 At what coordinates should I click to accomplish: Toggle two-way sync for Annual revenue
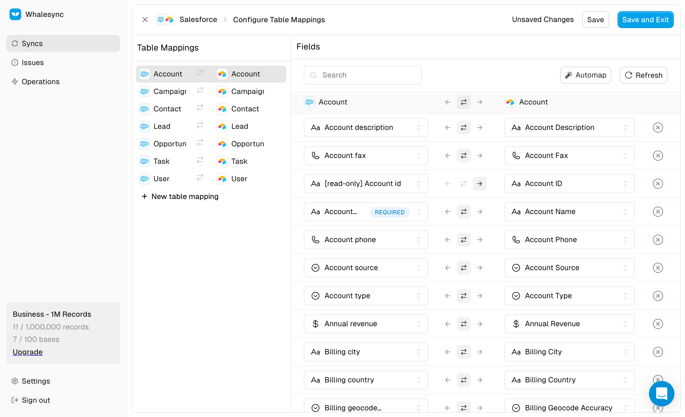463,324
